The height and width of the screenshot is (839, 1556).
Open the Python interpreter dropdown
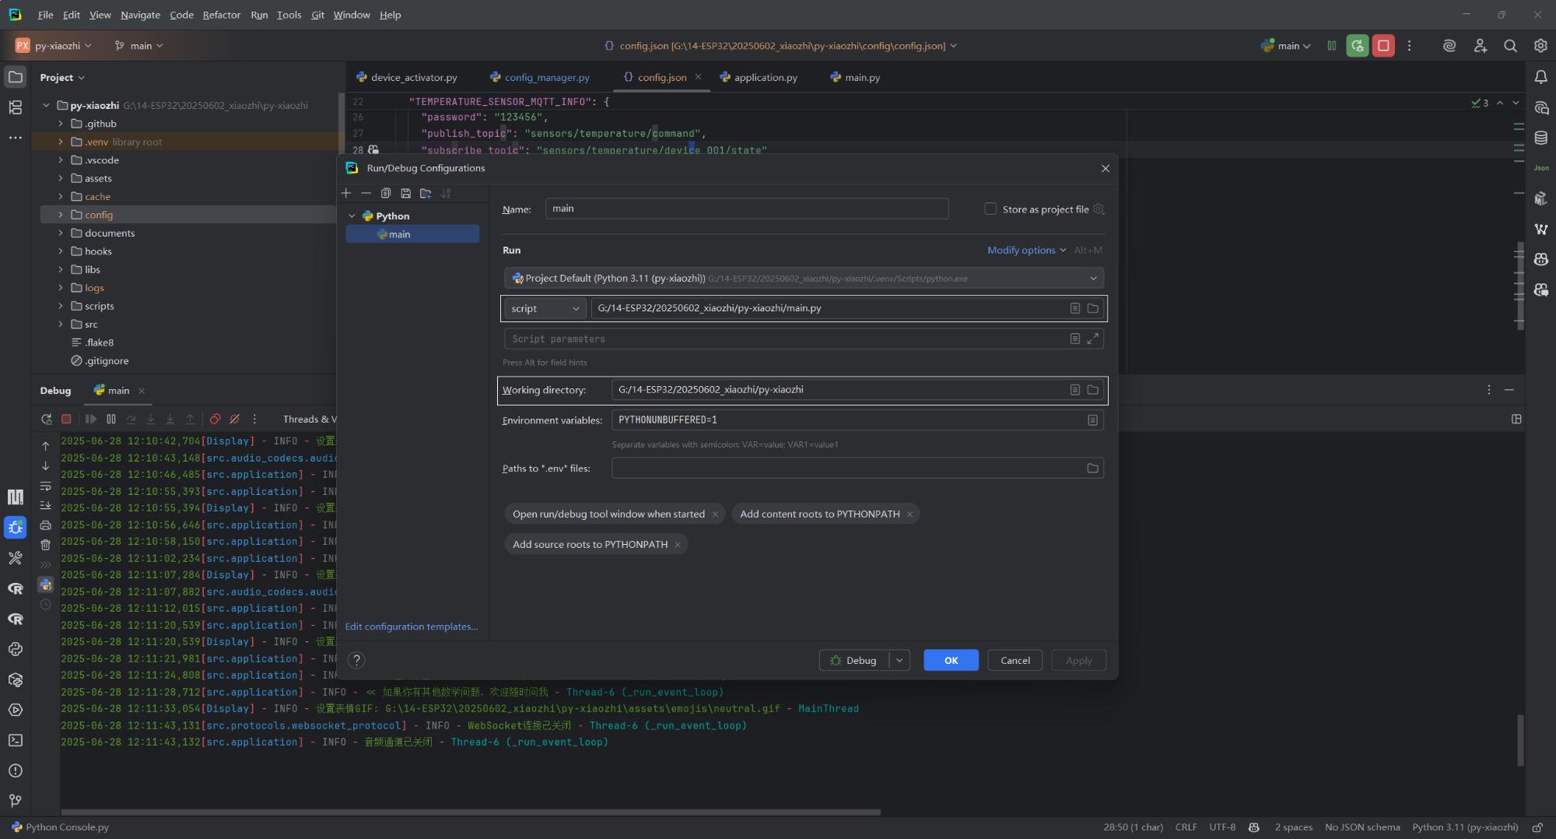pos(1092,279)
